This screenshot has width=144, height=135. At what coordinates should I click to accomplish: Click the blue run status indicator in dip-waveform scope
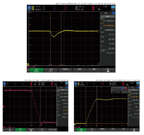pyautogui.click(x=113, y=7)
